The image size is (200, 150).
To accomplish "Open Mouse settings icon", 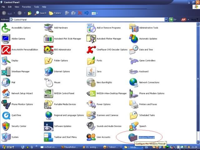I will pos(48,82).
